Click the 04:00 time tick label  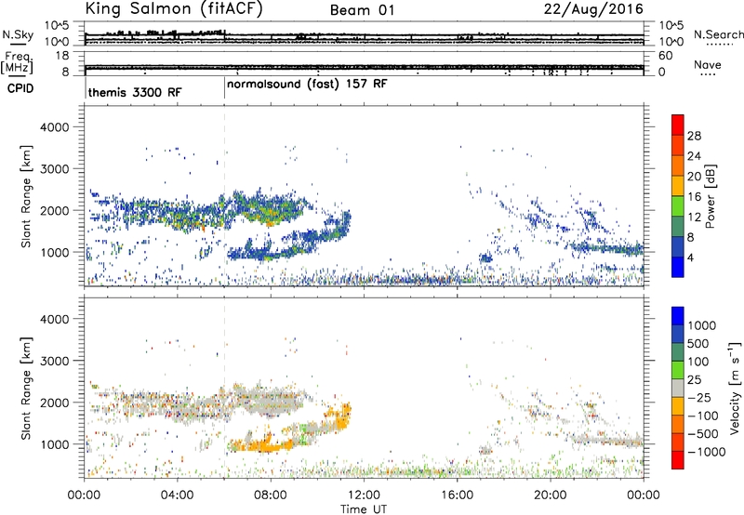pyautogui.click(x=177, y=495)
